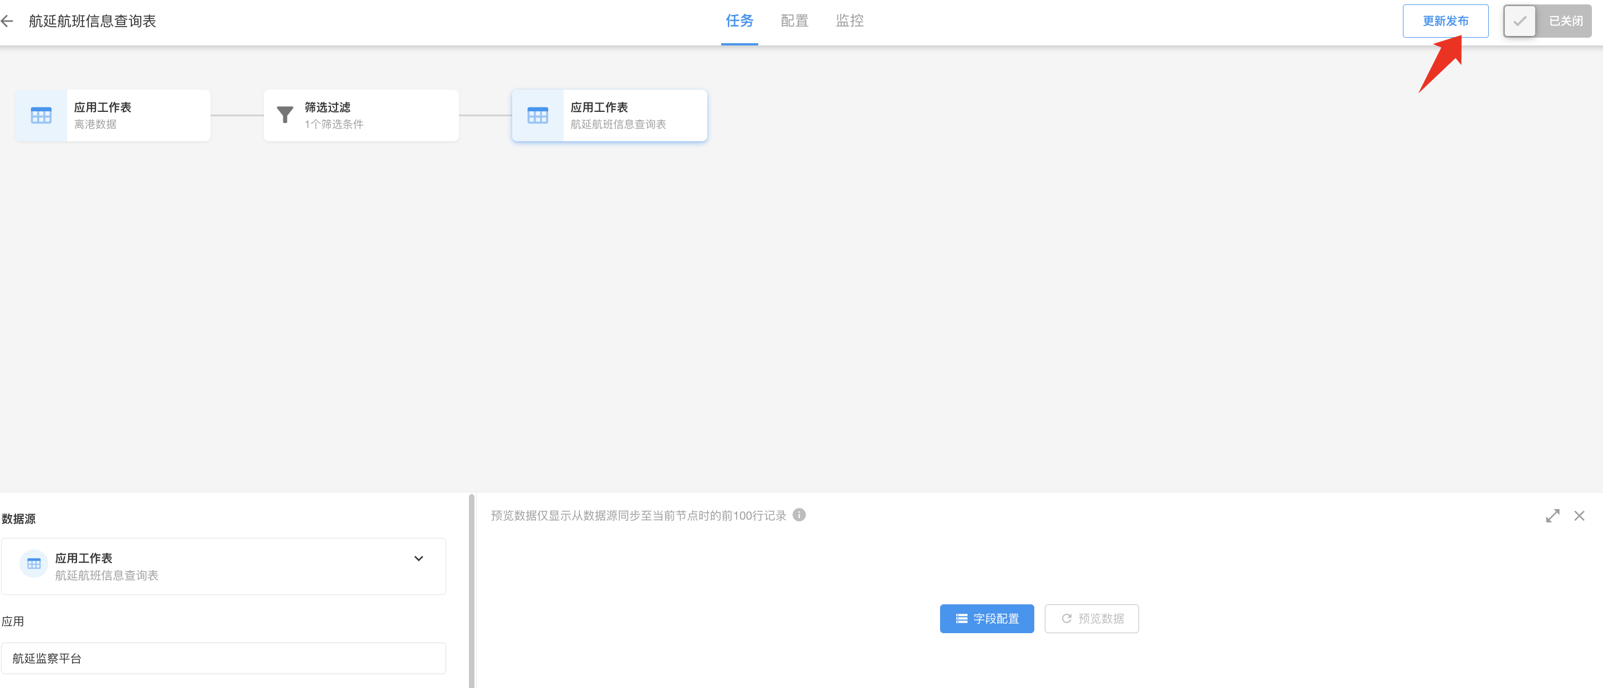Click the funnel icon on 筛选过滤 node
Screen dimensions: 1603x688
point(285,115)
